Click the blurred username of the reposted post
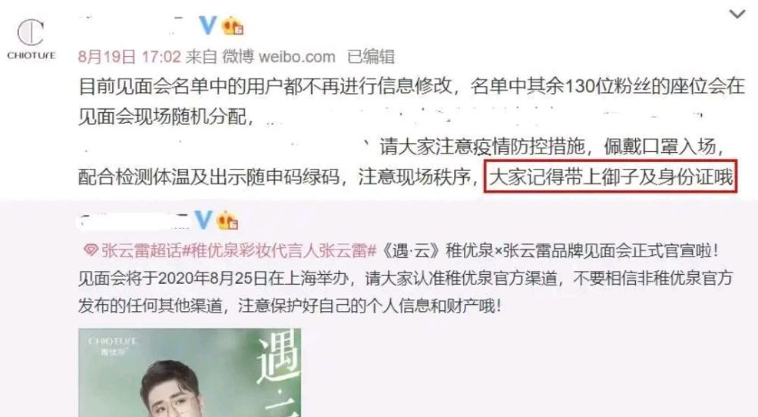Screen dimensions: 758x417 point(134,220)
